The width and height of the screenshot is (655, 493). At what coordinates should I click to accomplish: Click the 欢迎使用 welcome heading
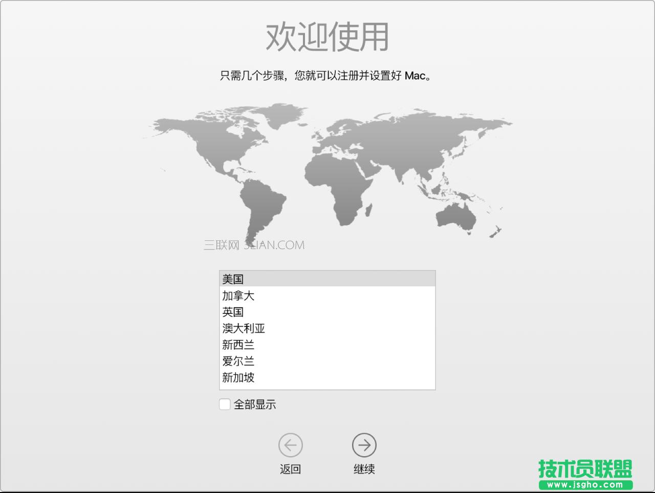coord(327,37)
